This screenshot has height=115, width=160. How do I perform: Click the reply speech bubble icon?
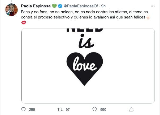coord(24,109)
